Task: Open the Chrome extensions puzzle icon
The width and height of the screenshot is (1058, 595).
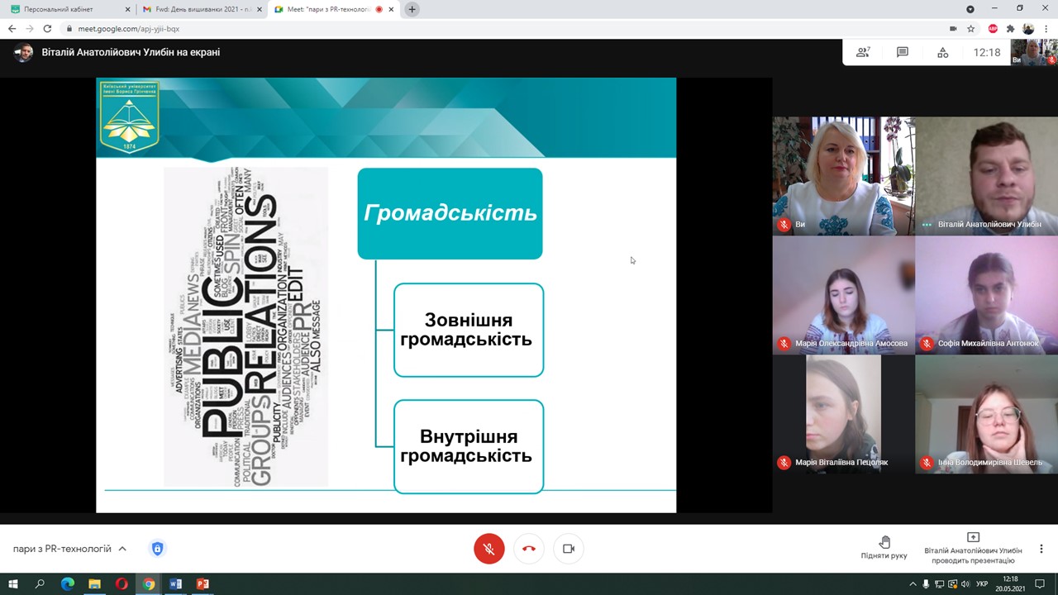Action: [1010, 29]
